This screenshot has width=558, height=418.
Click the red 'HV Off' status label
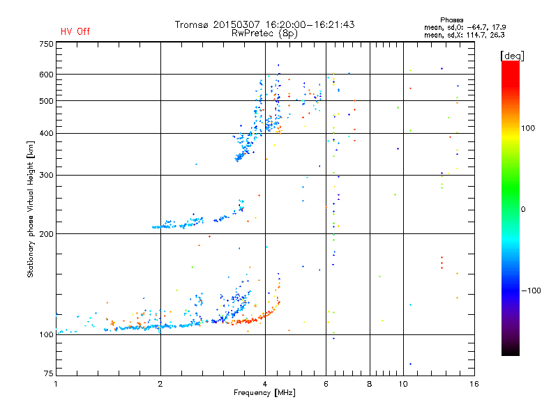75,31
